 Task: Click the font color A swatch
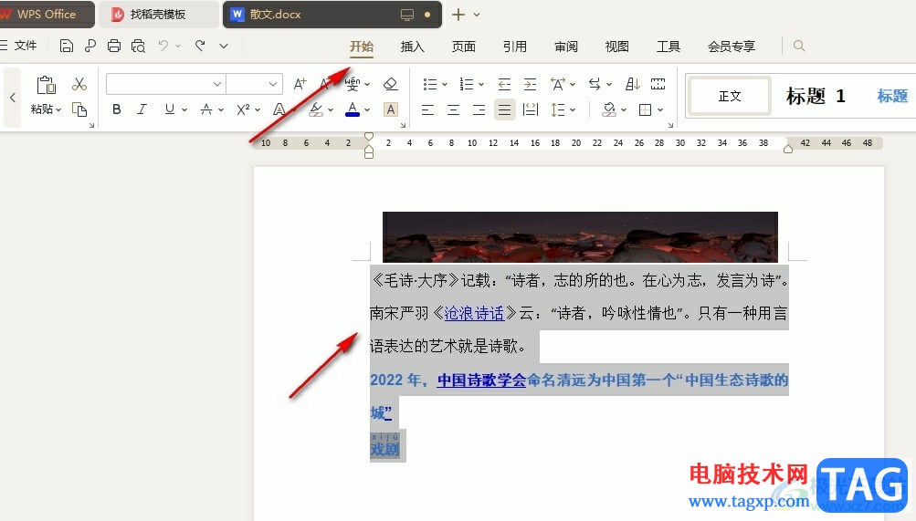[353, 109]
